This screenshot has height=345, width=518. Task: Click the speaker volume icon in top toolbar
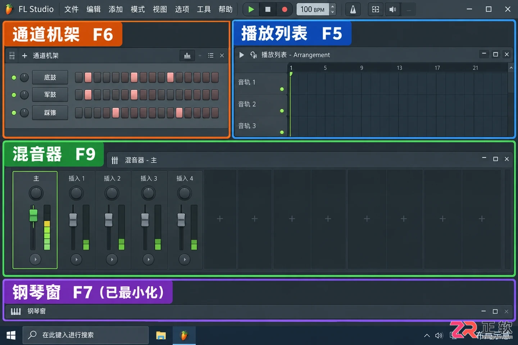392,9
